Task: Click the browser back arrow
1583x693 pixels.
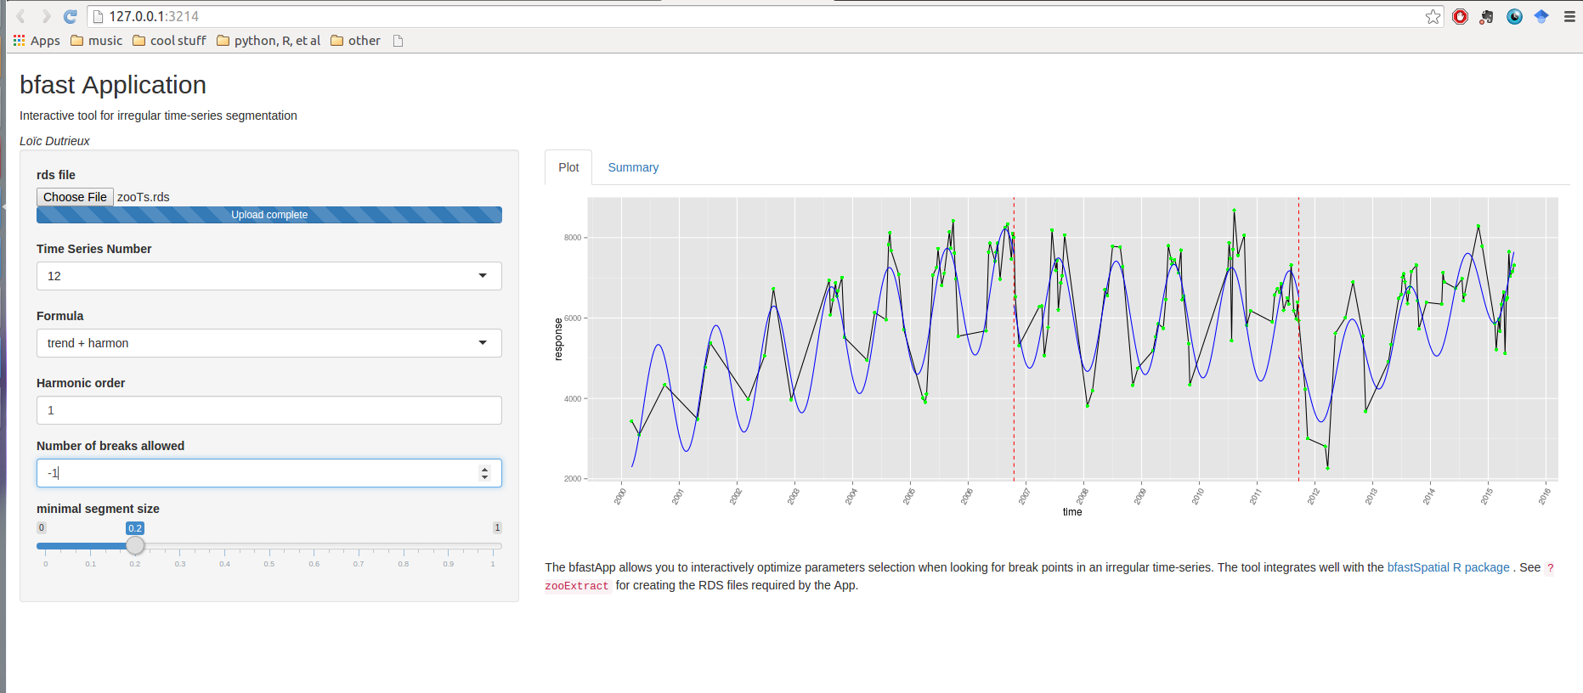Action: (21, 16)
